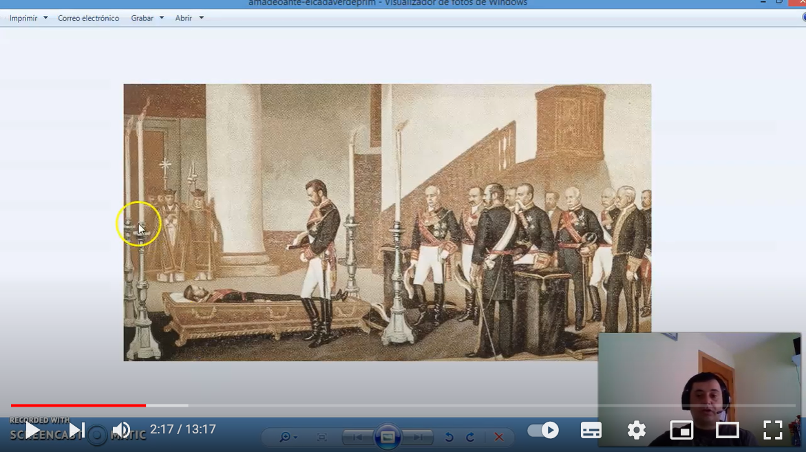Viewport: 806px width, 452px height.
Task: Enable theater mode view
Action: pyautogui.click(x=728, y=430)
